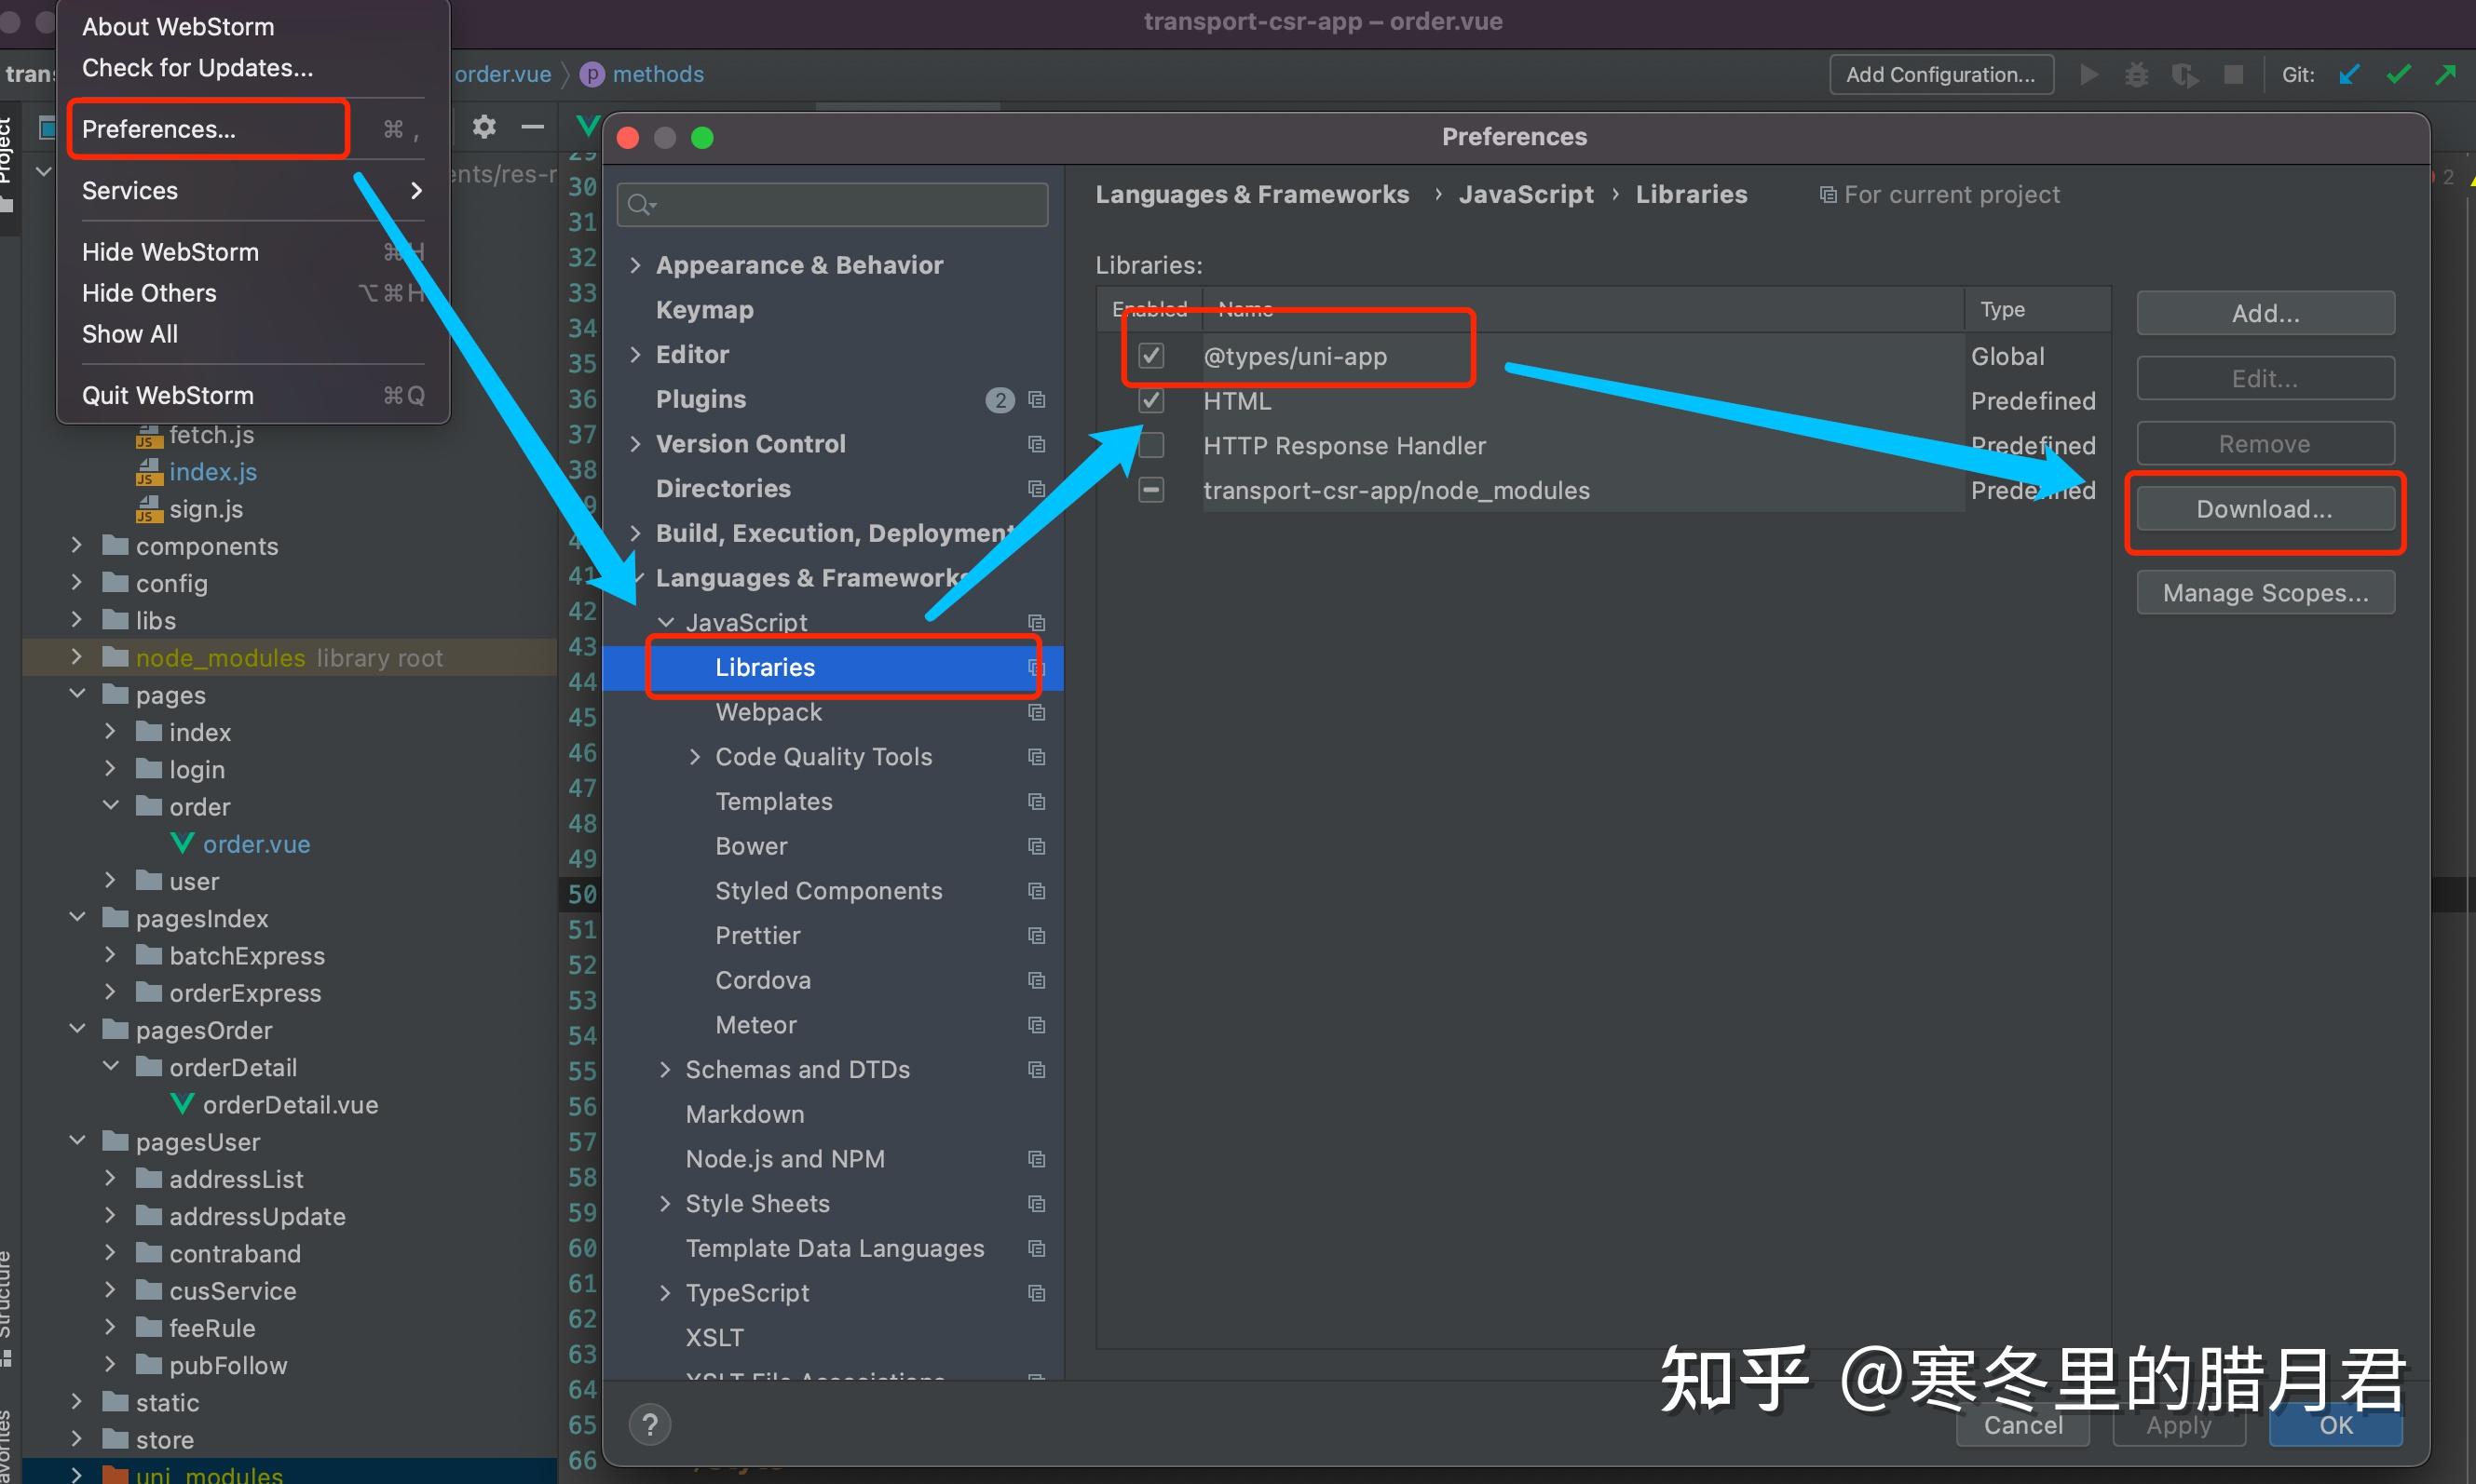The image size is (2476, 1484).
Task: Toggle the HTML library checkbox
Action: tap(1151, 401)
